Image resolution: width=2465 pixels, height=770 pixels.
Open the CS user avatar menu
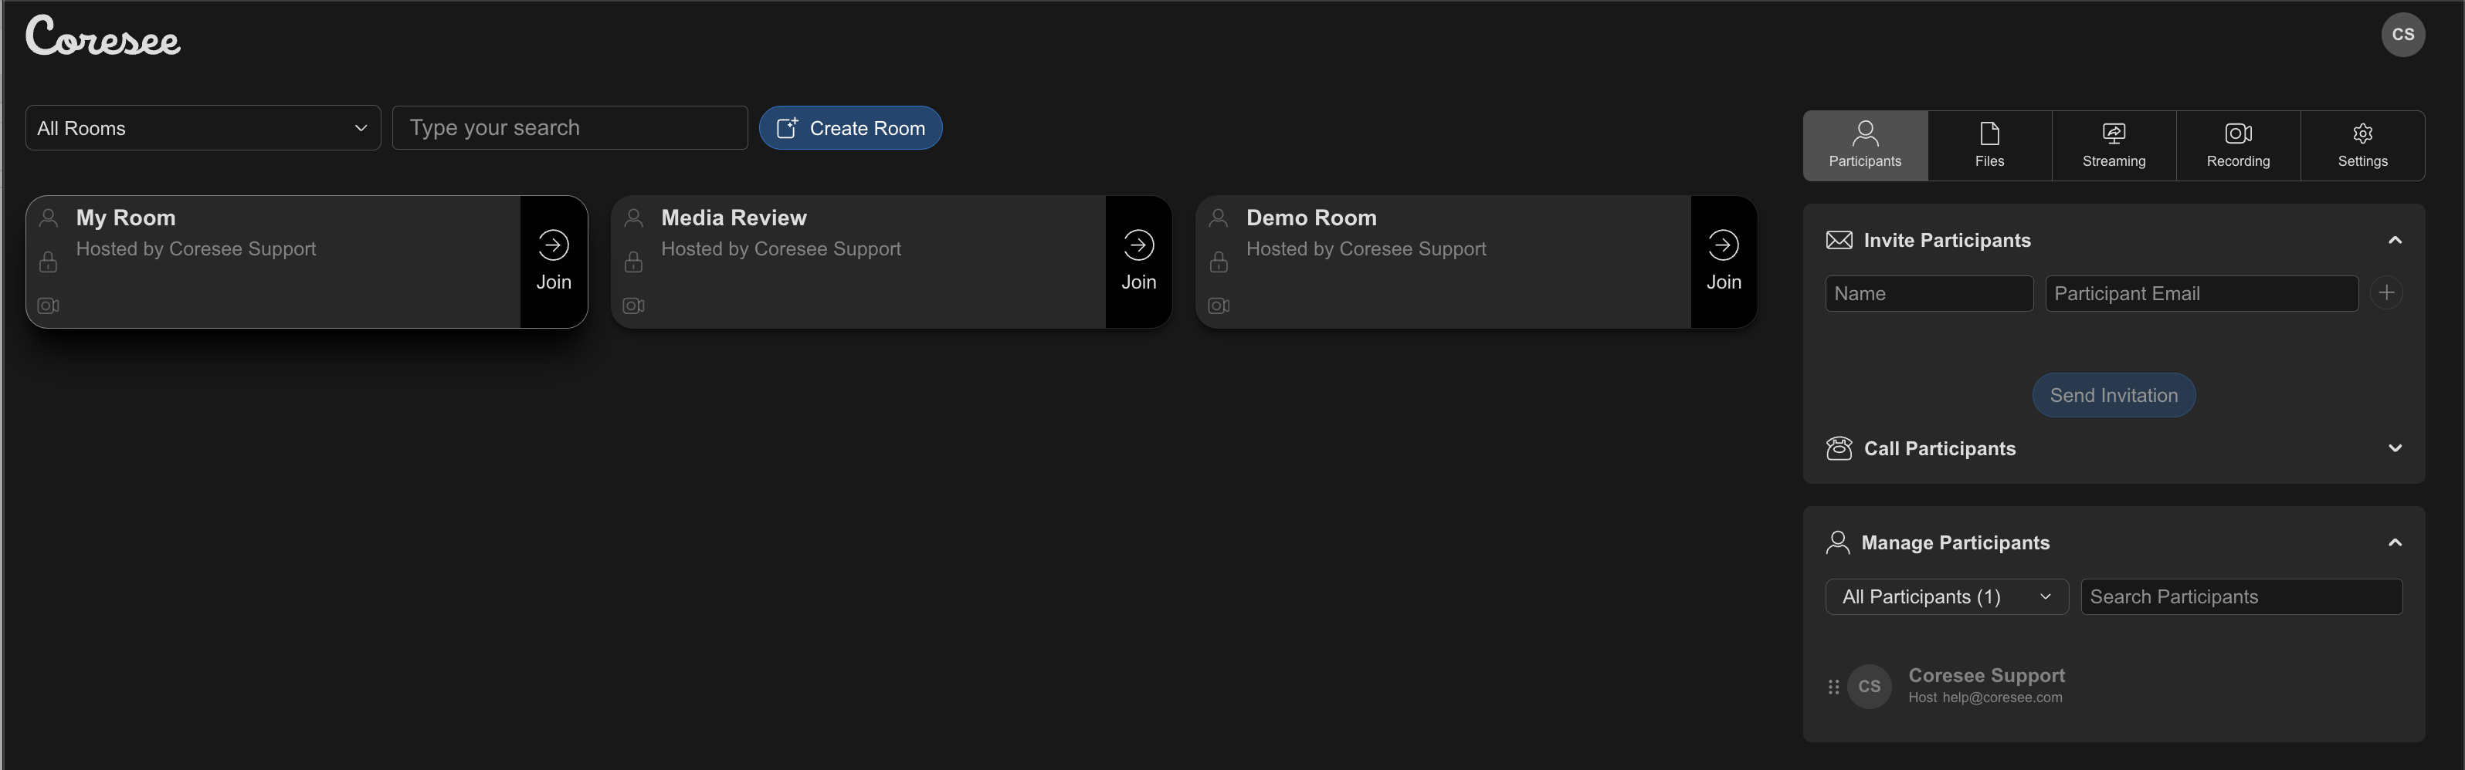(2402, 35)
